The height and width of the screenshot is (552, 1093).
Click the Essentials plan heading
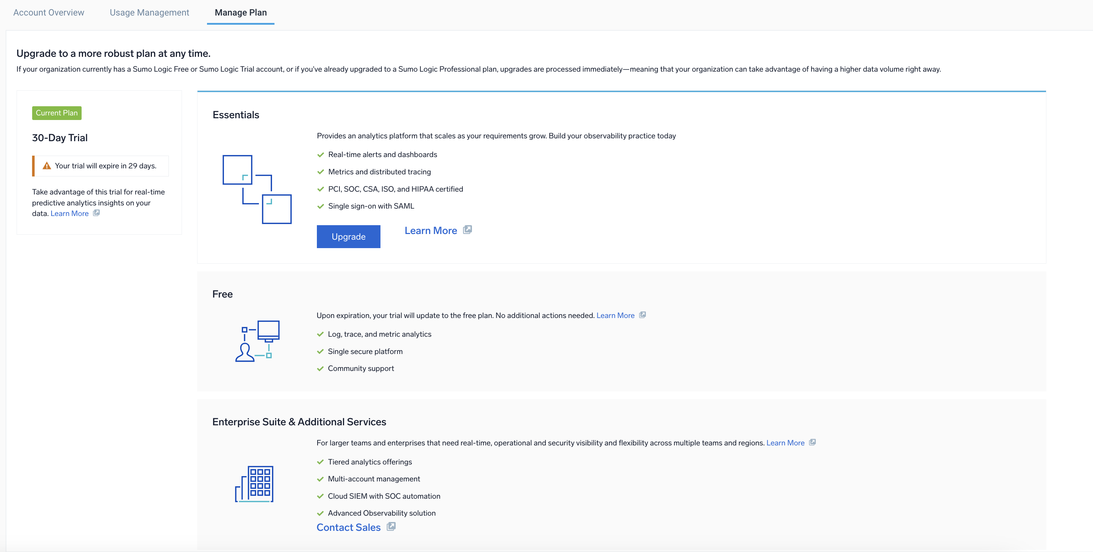[236, 115]
